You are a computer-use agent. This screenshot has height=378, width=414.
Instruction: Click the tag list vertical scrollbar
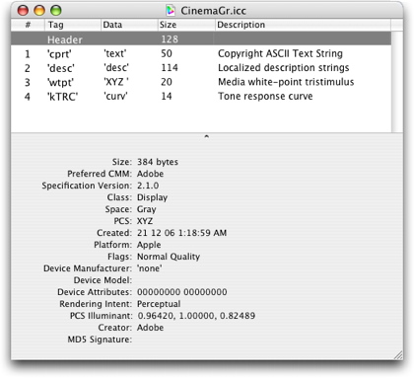pyautogui.click(x=397, y=82)
